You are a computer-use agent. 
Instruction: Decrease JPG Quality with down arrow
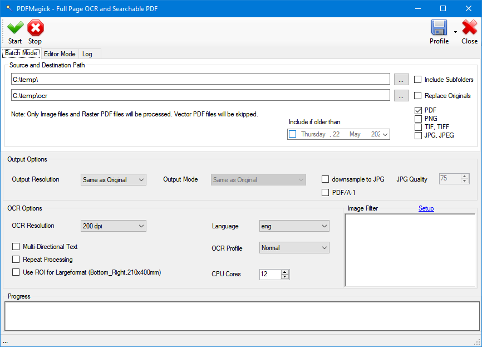tap(465, 181)
